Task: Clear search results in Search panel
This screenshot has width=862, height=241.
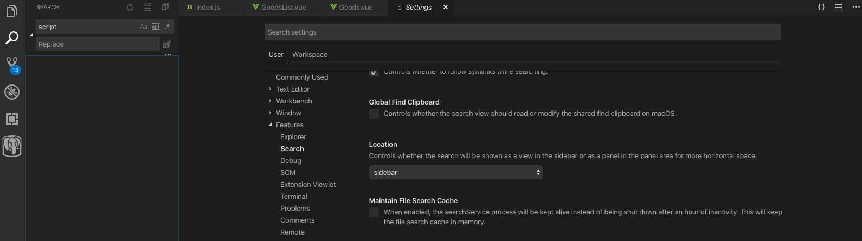Action: tap(147, 8)
